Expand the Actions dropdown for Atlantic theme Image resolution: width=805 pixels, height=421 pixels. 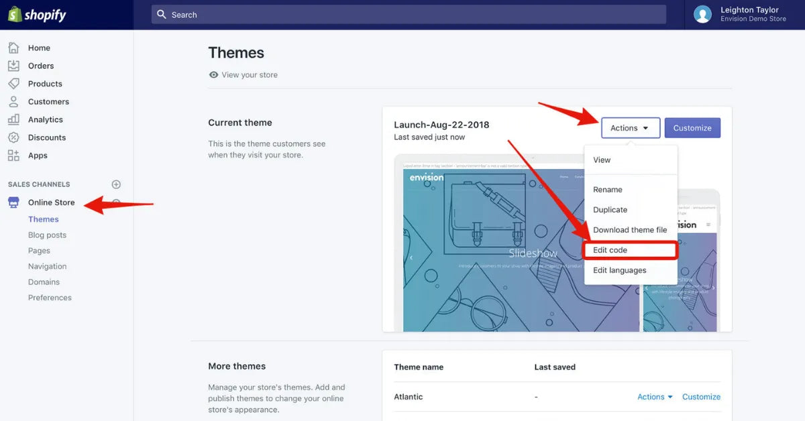click(x=654, y=396)
